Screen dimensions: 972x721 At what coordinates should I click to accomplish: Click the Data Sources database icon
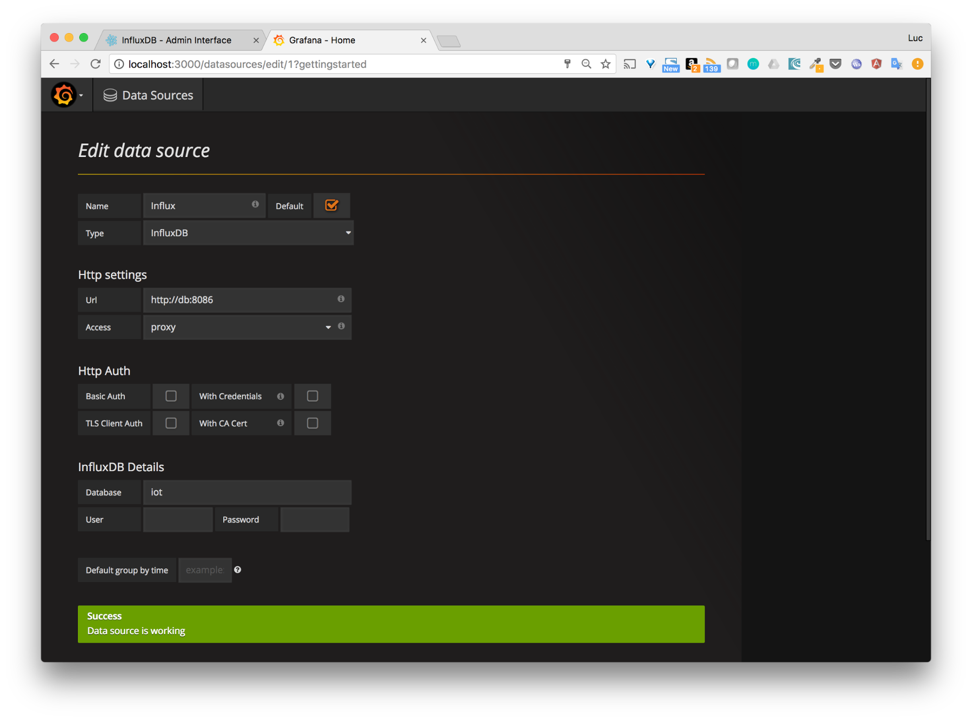(x=109, y=94)
